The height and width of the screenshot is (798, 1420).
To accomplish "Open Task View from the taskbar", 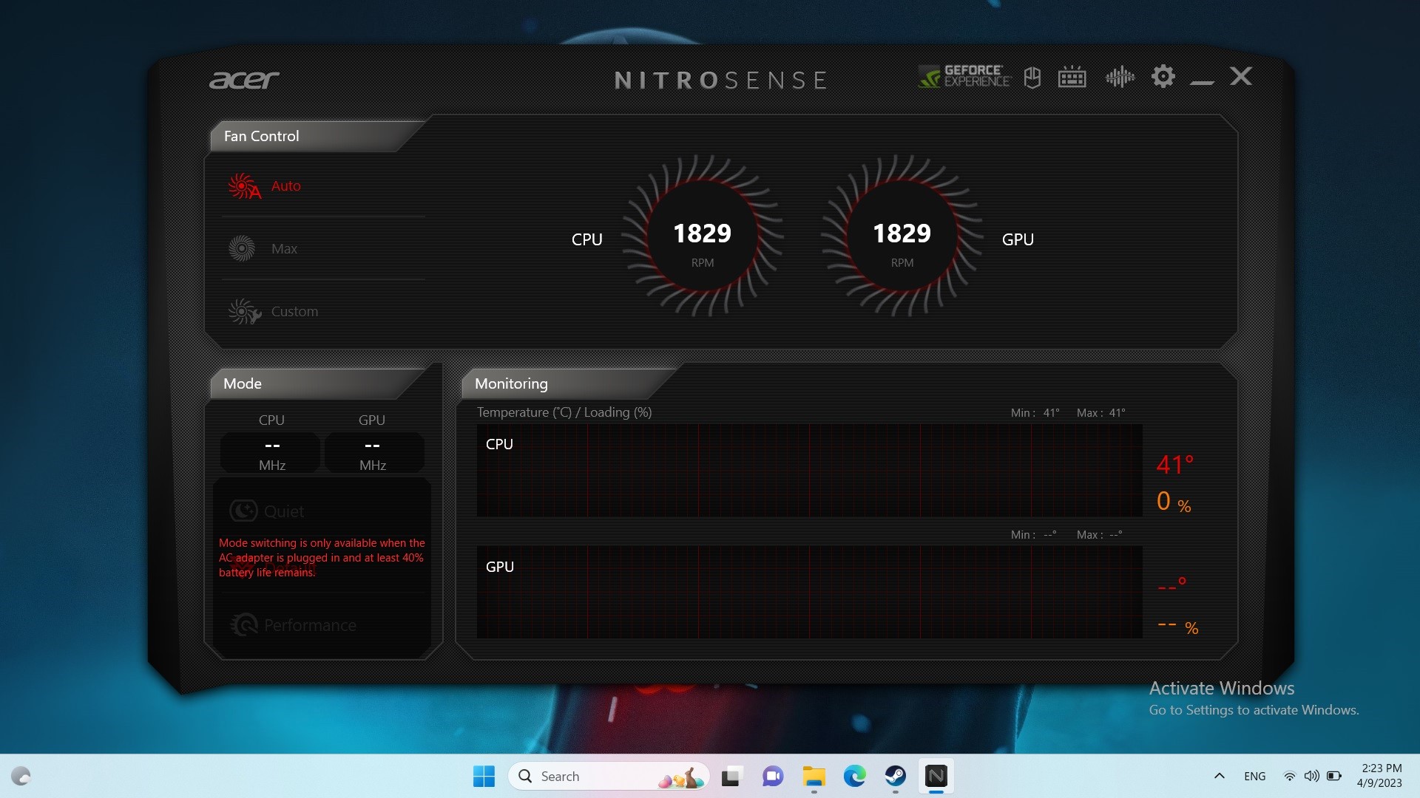I will pyautogui.click(x=731, y=777).
